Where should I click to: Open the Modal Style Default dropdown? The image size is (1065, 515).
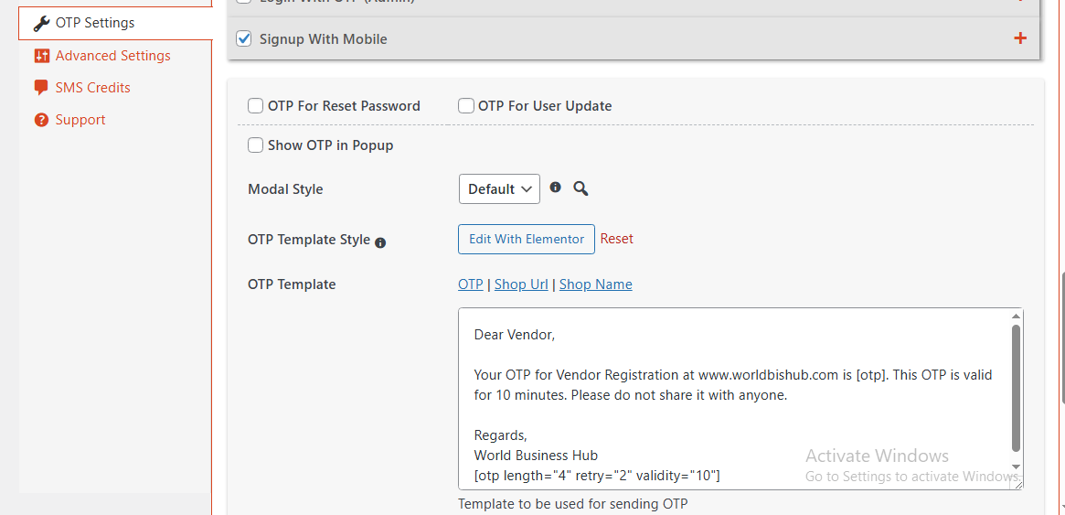[499, 189]
